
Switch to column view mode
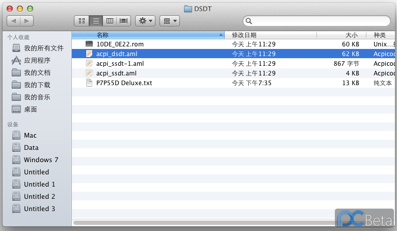coord(109,21)
